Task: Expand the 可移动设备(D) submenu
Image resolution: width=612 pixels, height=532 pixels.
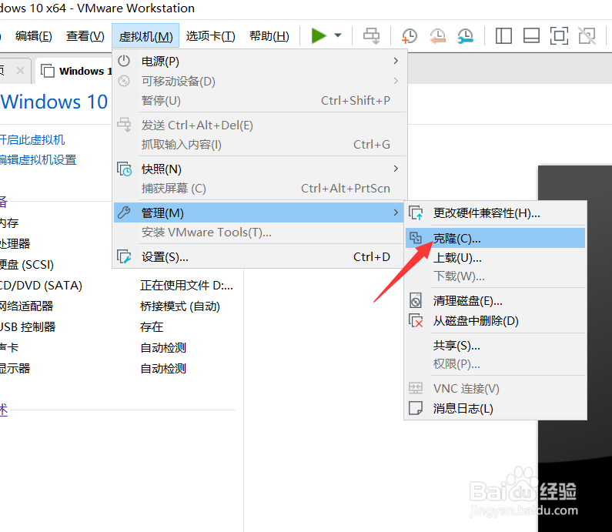Action: [259, 81]
